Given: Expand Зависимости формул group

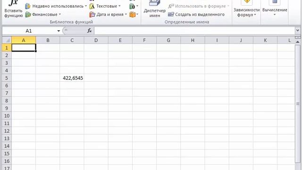Looking at the screenshot, I should [x=246, y=9].
